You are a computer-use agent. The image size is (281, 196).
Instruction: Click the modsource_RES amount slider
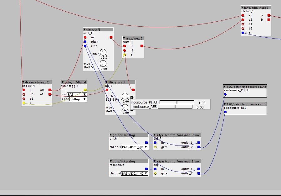point(175,107)
